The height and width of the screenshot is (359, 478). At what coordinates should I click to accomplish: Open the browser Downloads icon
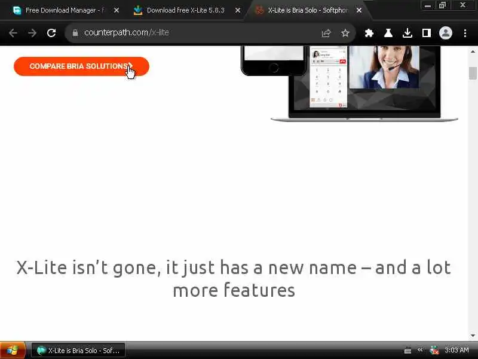(407, 33)
